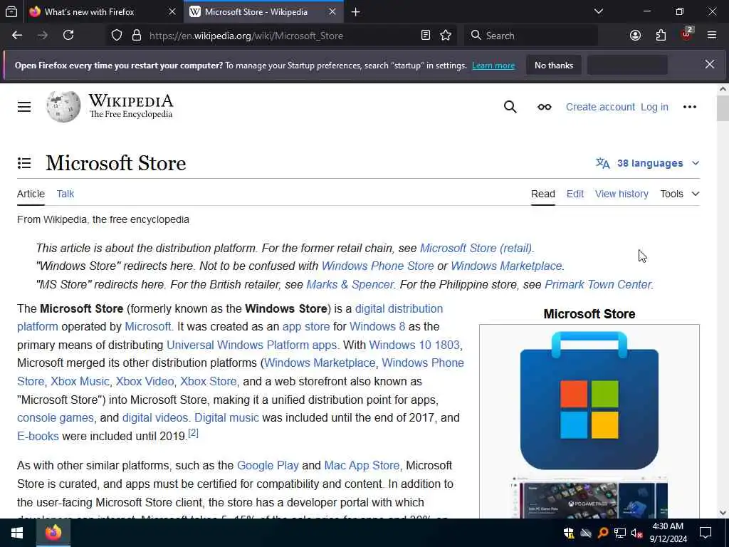Screen dimensions: 729x547
Task: Bookmark this page with the star
Action: pos(446,36)
